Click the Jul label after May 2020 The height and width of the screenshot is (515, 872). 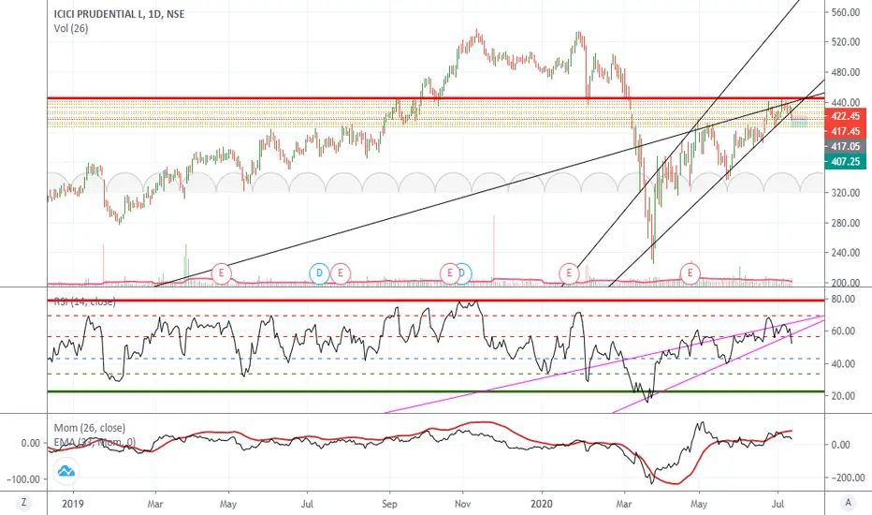coord(778,504)
